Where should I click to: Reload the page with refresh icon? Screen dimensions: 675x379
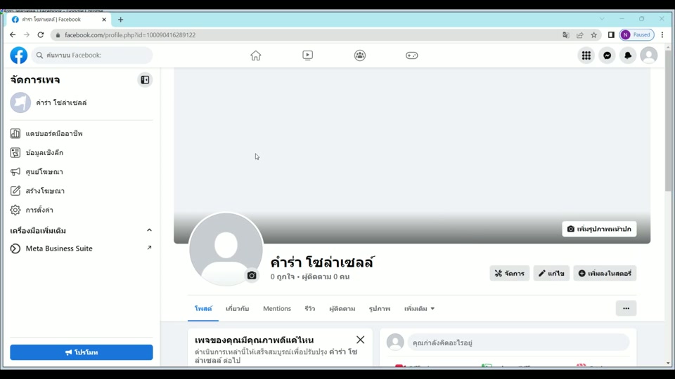pos(41,35)
